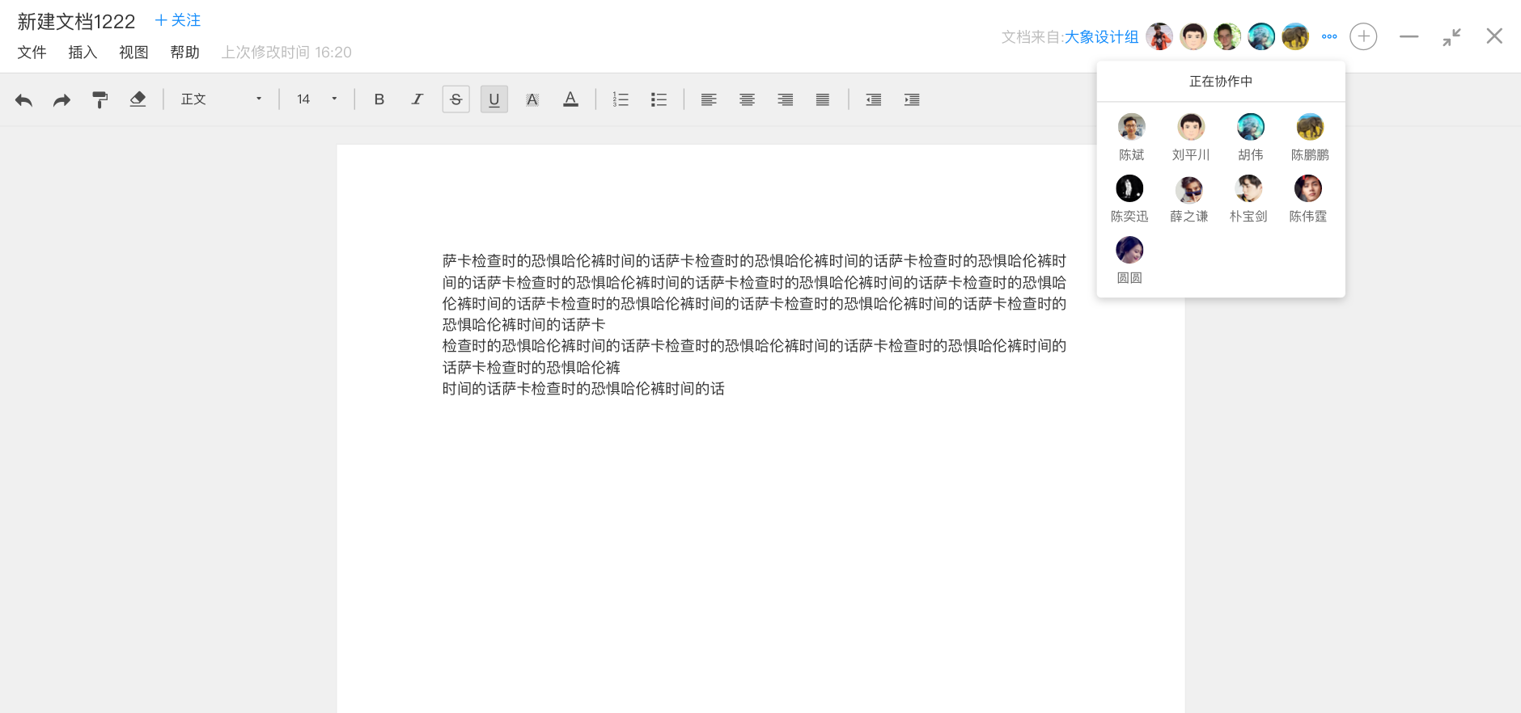Open the 正文 paragraph style dropdown
The height and width of the screenshot is (713, 1521).
coord(221,99)
